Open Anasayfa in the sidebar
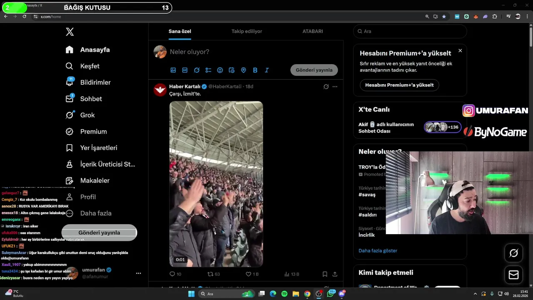 [x=88, y=50]
